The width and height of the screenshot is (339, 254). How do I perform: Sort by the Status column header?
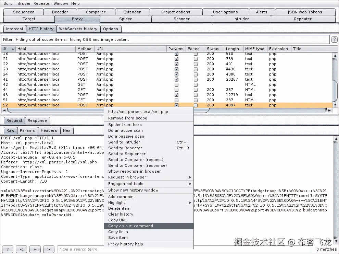pyautogui.click(x=214, y=49)
